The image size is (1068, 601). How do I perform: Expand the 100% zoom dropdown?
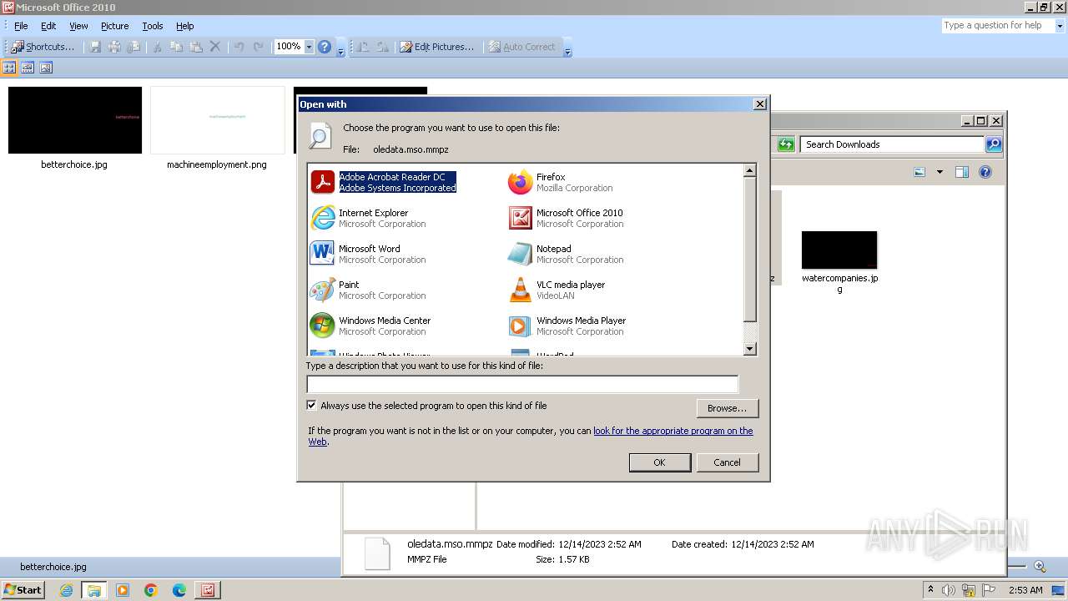[309, 47]
